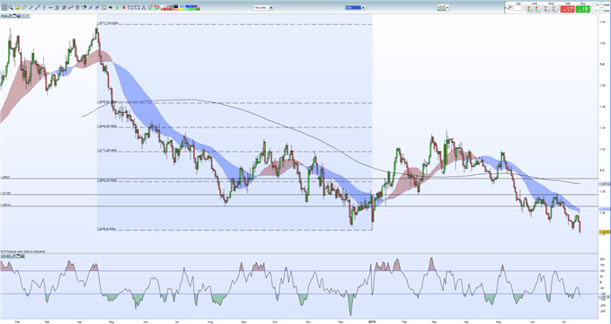Select the ruler measure tool
Image resolution: width=611 pixels, height=324 pixels.
(x=24, y=8)
